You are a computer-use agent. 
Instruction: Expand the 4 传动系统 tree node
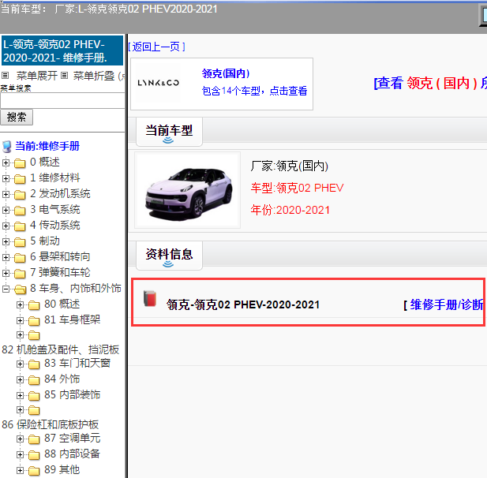click(6, 226)
